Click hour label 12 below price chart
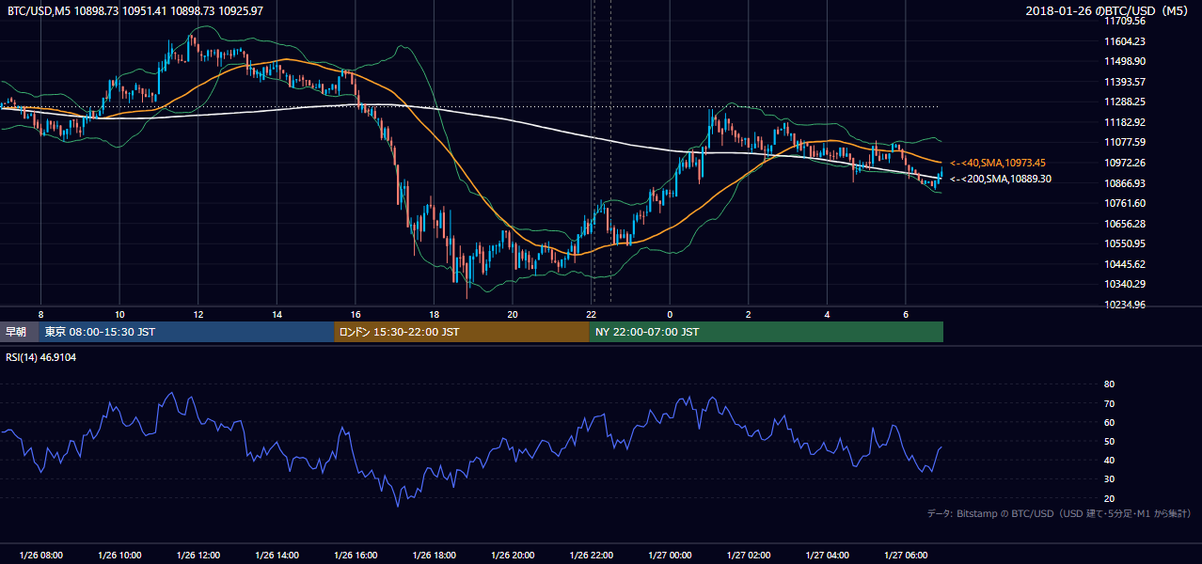This screenshot has height=564, width=1202. 198,313
